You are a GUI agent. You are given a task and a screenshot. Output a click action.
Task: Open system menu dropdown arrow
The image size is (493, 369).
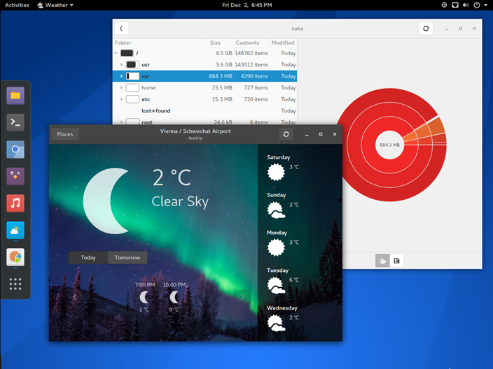point(486,5)
